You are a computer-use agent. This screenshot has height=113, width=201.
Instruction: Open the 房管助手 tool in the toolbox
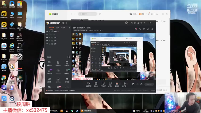point(58,63)
